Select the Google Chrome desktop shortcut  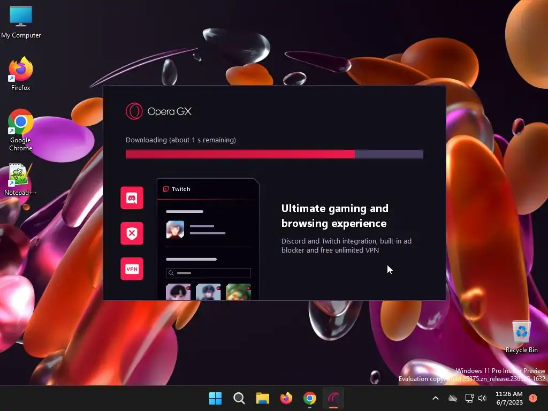point(21,130)
